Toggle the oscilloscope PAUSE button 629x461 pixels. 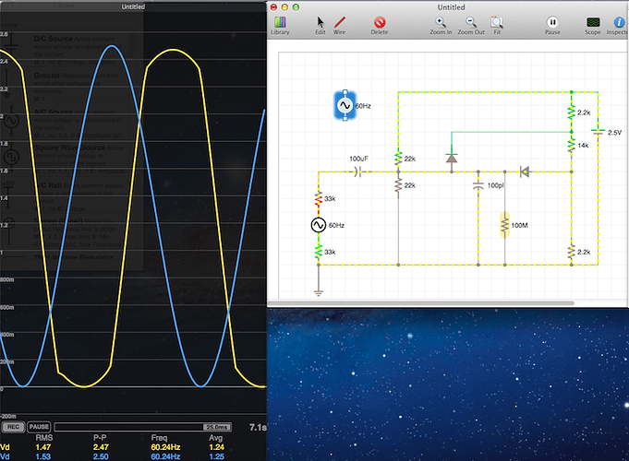(x=39, y=427)
